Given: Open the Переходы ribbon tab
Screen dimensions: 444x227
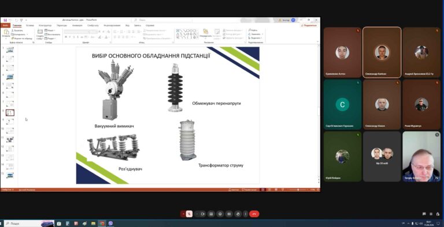Looking at the screenshot, I should pos(62,25).
